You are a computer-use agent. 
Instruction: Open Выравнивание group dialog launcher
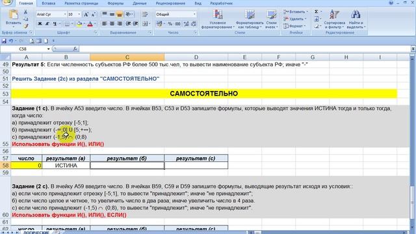pos(150,32)
